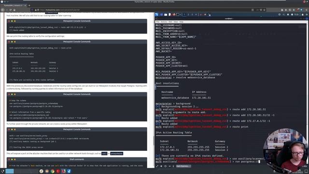Click the site padlock security icon
The image size is (309, 174).
pos(36,10)
